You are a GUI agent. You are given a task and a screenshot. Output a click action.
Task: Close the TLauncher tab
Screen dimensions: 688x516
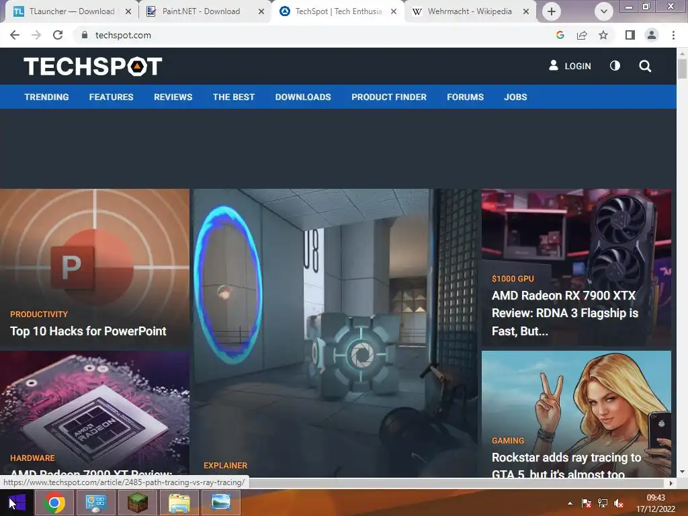[x=128, y=11]
